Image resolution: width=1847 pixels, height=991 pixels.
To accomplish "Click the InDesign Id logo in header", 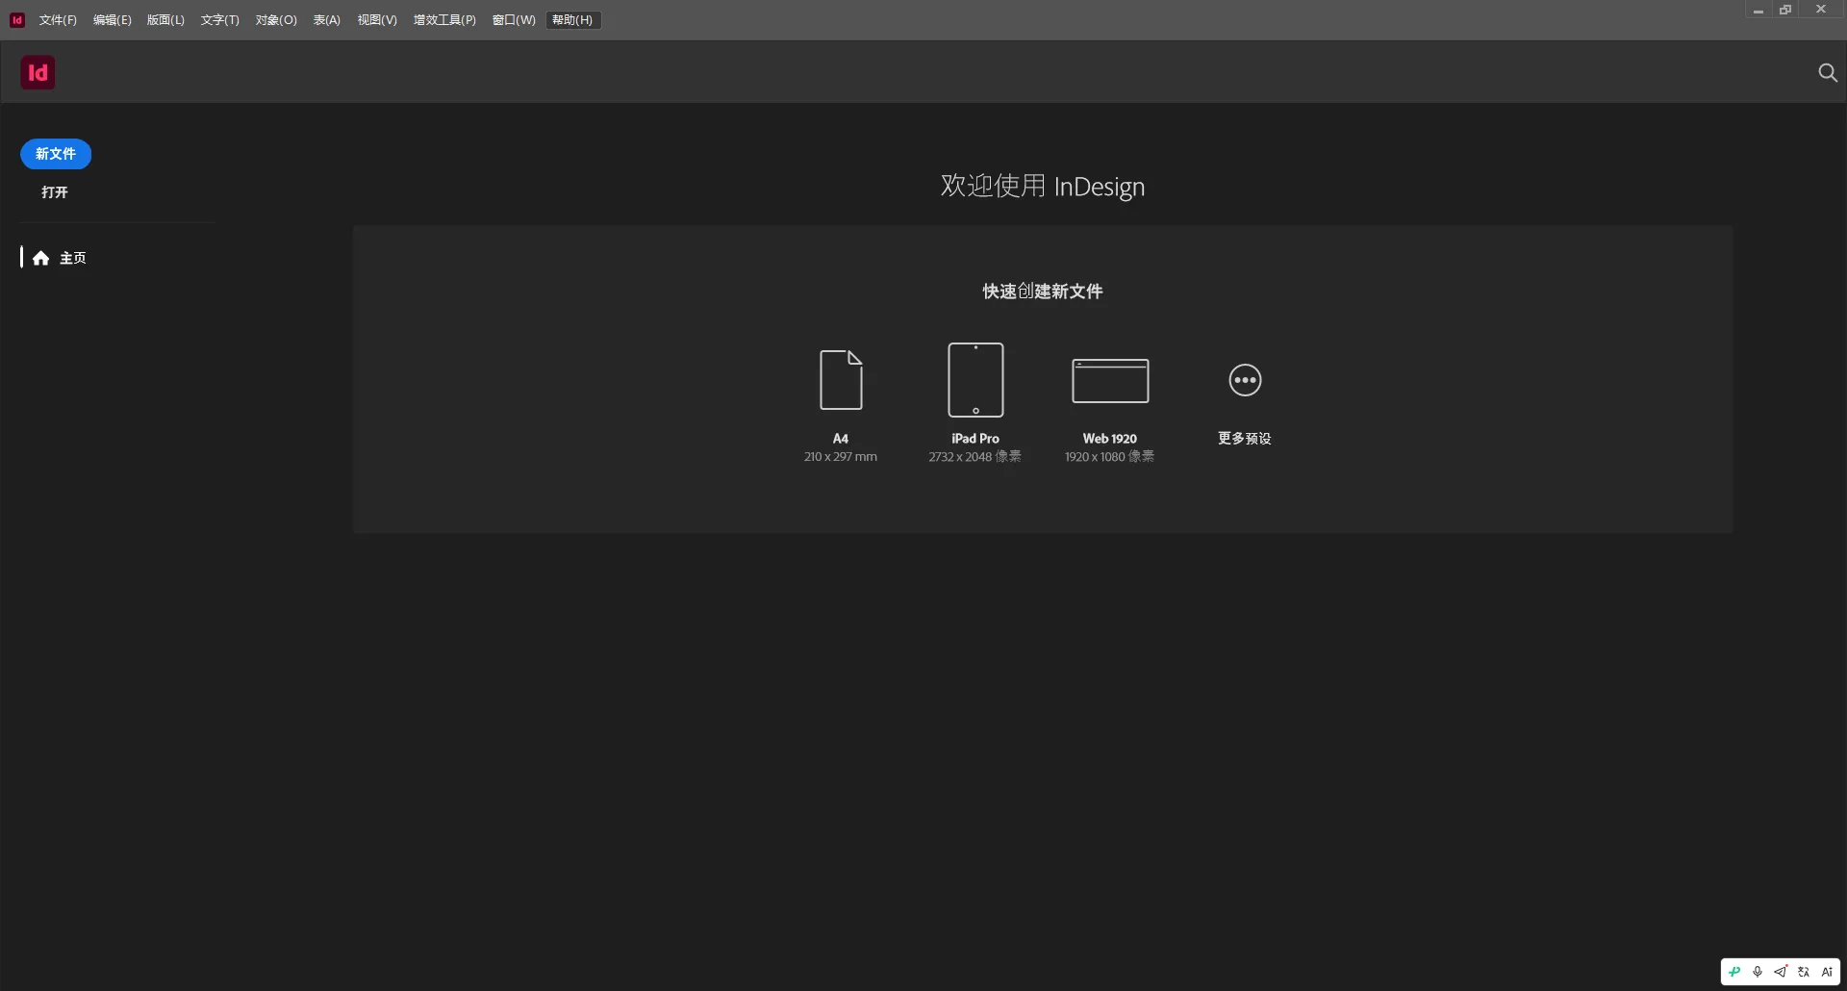I will pos(38,72).
